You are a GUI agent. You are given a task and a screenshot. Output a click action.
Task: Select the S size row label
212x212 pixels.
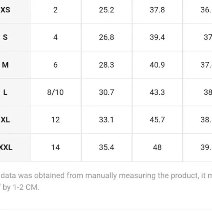click(5, 37)
